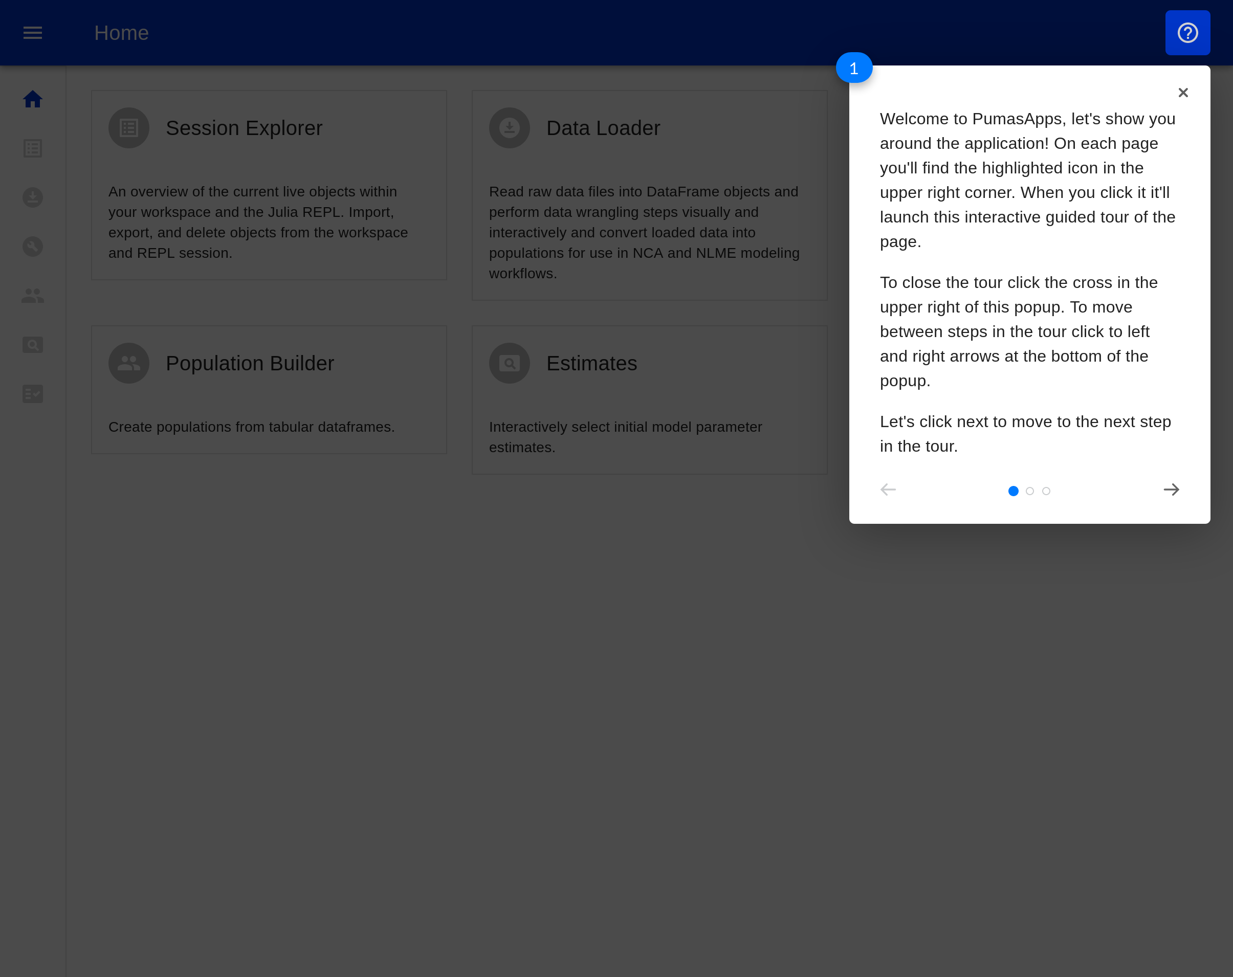Screen dimensions: 1233x977
Task: Click the help tour question mark icon
Action: 1187,33
